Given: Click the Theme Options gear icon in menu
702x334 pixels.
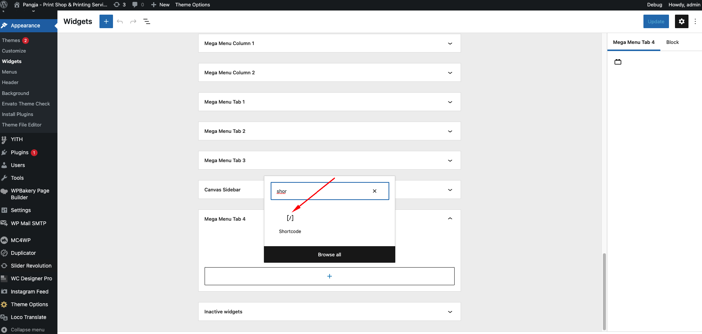Looking at the screenshot, I should [4, 304].
